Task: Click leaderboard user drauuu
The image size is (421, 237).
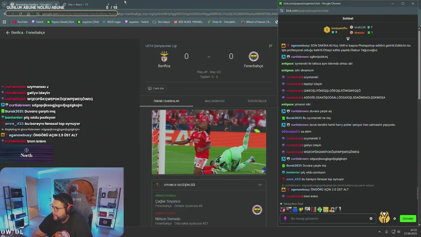Action: pos(359,33)
